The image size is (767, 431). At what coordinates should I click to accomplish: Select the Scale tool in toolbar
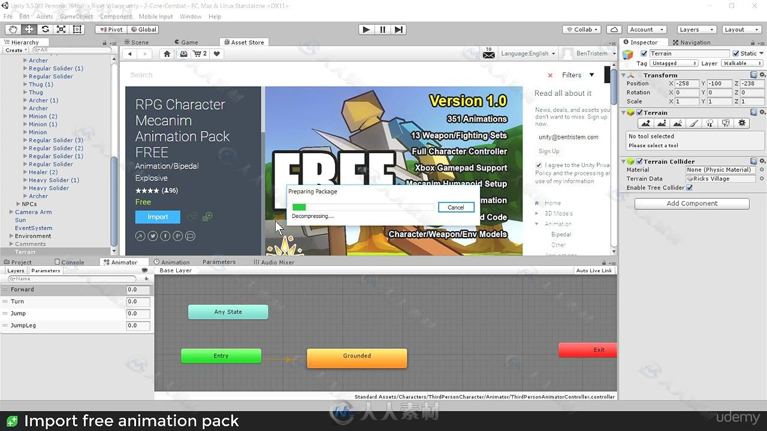(61, 29)
